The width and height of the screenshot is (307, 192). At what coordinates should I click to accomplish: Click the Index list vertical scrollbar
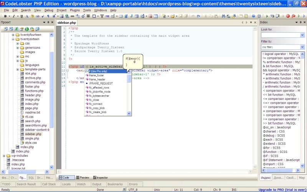302,110
